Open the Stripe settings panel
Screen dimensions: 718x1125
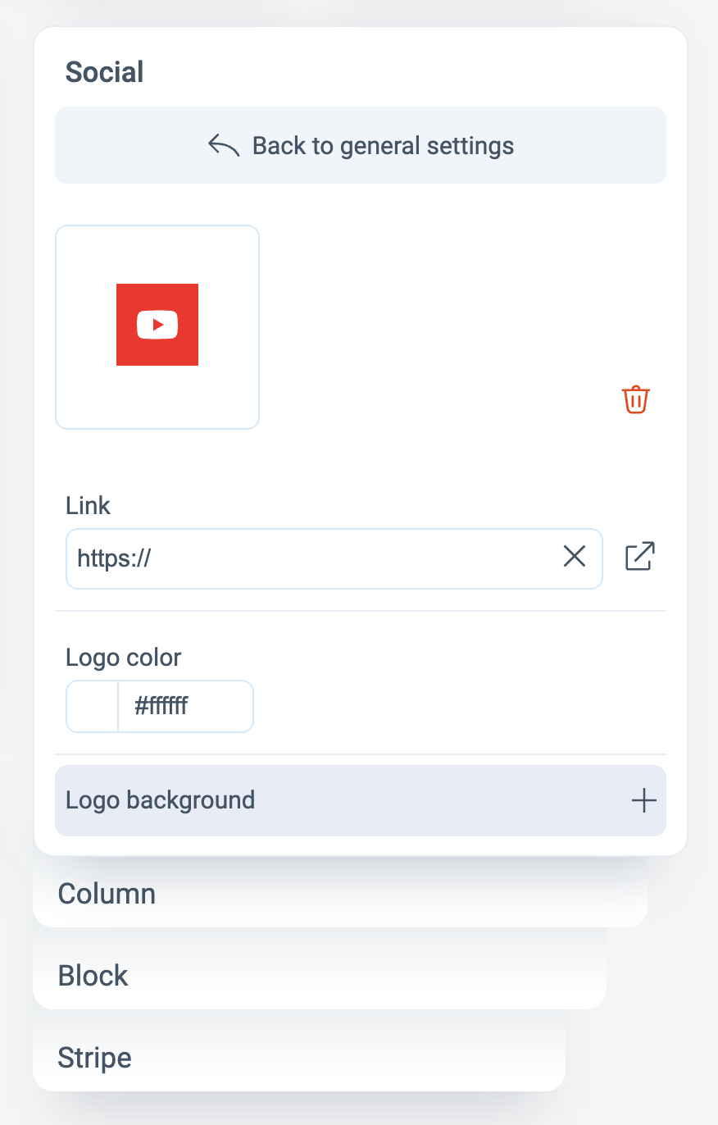(x=94, y=1058)
